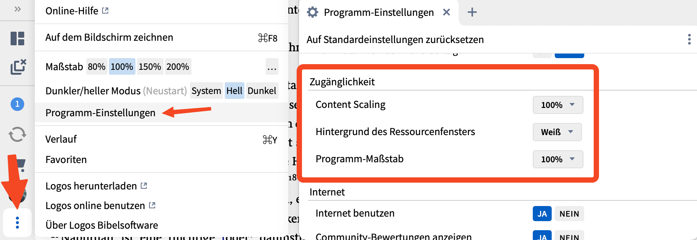Click the close all panels icon
Viewport: 697px width, 240px height.
(x=18, y=67)
